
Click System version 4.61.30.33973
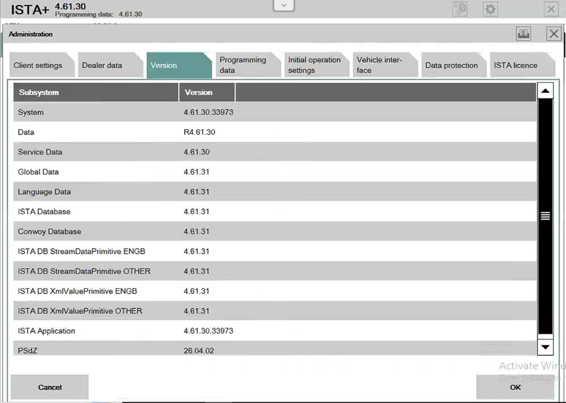pyautogui.click(x=208, y=112)
